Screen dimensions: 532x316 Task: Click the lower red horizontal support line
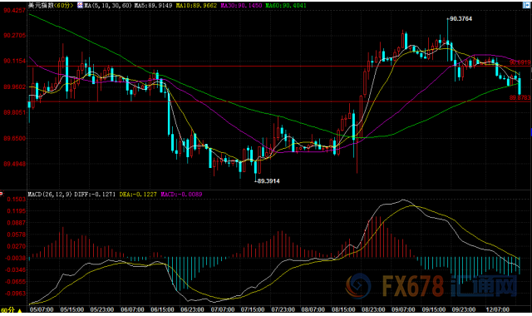click(x=278, y=101)
